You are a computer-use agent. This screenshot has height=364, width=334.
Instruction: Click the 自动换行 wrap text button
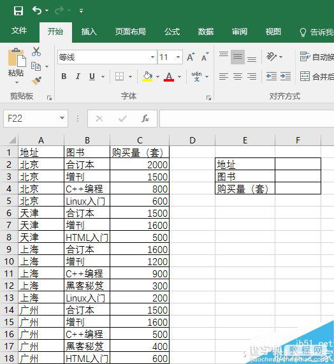(x=317, y=57)
